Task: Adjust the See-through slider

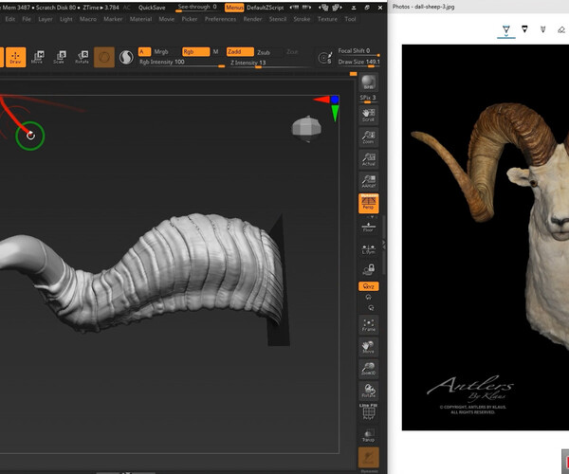Action: pyautogui.click(x=196, y=8)
